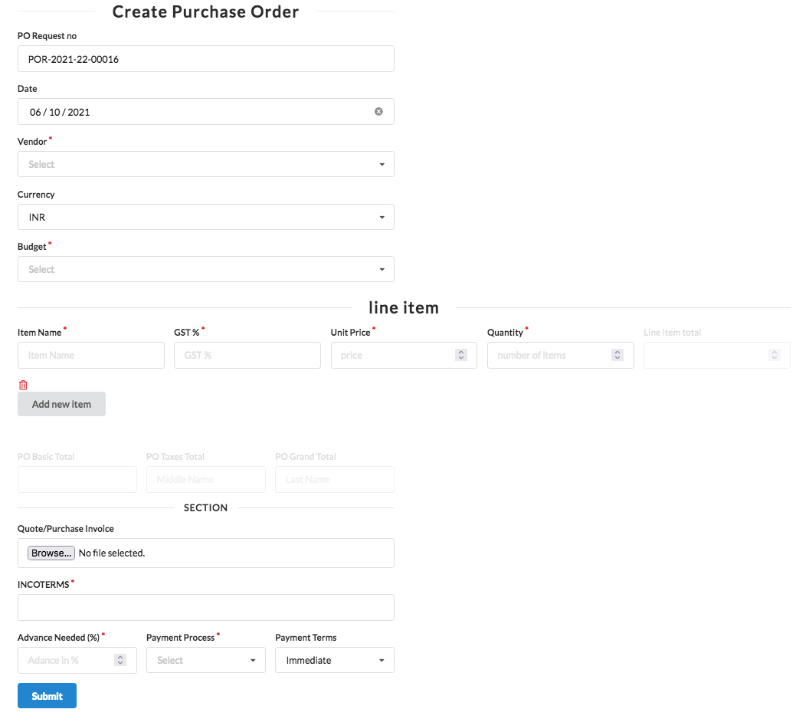Click the Unit Price input field
The width and height of the screenshot is (809, 719).
click(391, 356)
